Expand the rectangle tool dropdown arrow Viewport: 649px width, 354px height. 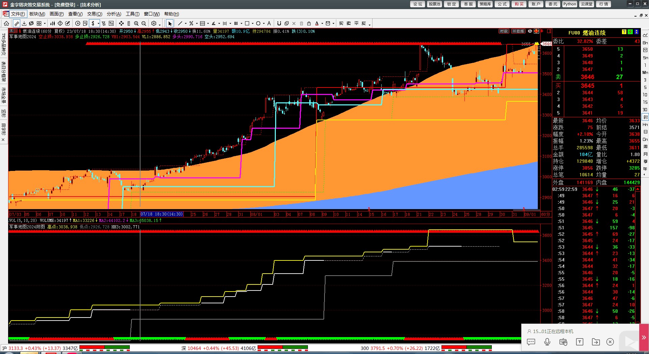(x=253, y=24)
